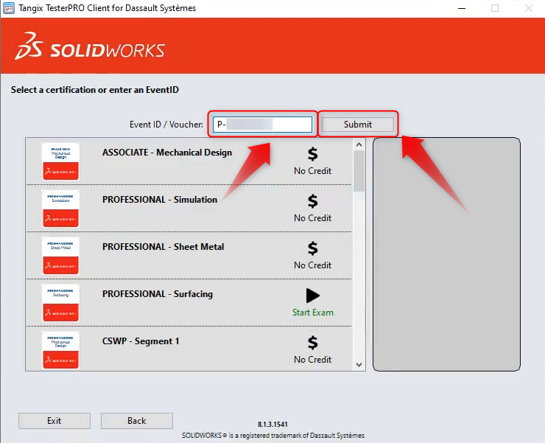This screenshot has height=443, width=545.
Task: Click the ASSOCIATE - Mechanical Design title
Action: coord(167,153)
